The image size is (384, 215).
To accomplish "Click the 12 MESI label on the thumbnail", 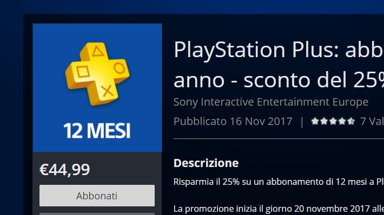I will click(x=97, y=130).
